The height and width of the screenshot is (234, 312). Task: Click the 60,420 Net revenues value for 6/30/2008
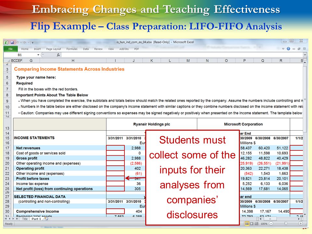[x=264, y=148]
